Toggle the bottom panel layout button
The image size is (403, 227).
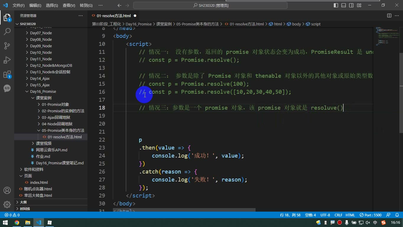pyautogui.click(x=344, y=5)
